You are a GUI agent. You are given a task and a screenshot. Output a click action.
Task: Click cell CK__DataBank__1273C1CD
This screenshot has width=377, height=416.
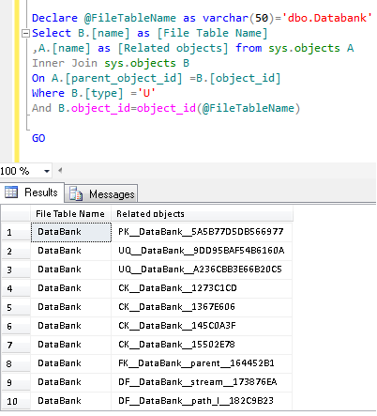pos(202,288)
